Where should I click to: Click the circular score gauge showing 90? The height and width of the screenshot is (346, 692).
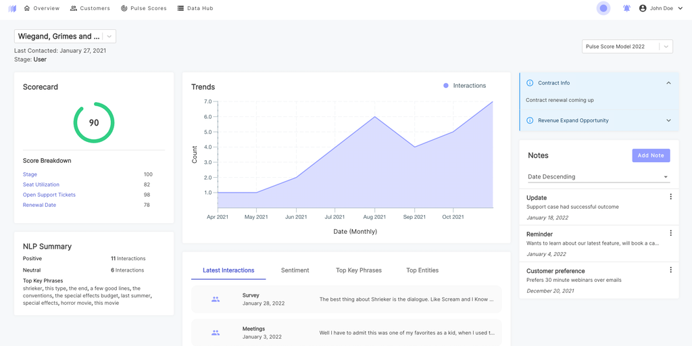click(x=94, y=122)
